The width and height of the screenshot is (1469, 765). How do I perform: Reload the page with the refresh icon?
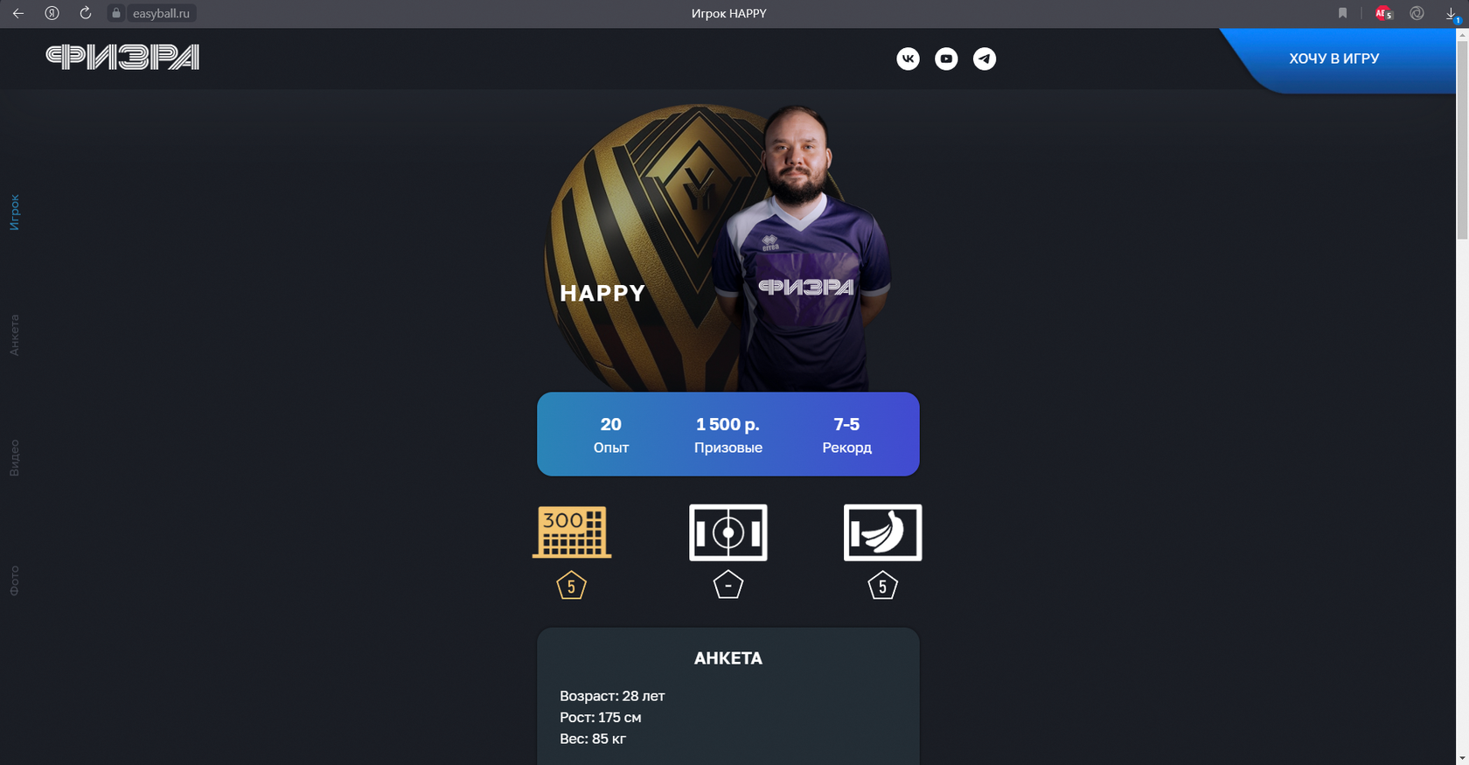pos(85,13)
